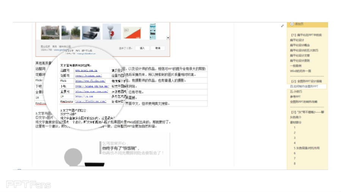Screen dimensions: 341x192
Task: Select the tall blue infographic thumbnail
Action: tap(153, 31)
